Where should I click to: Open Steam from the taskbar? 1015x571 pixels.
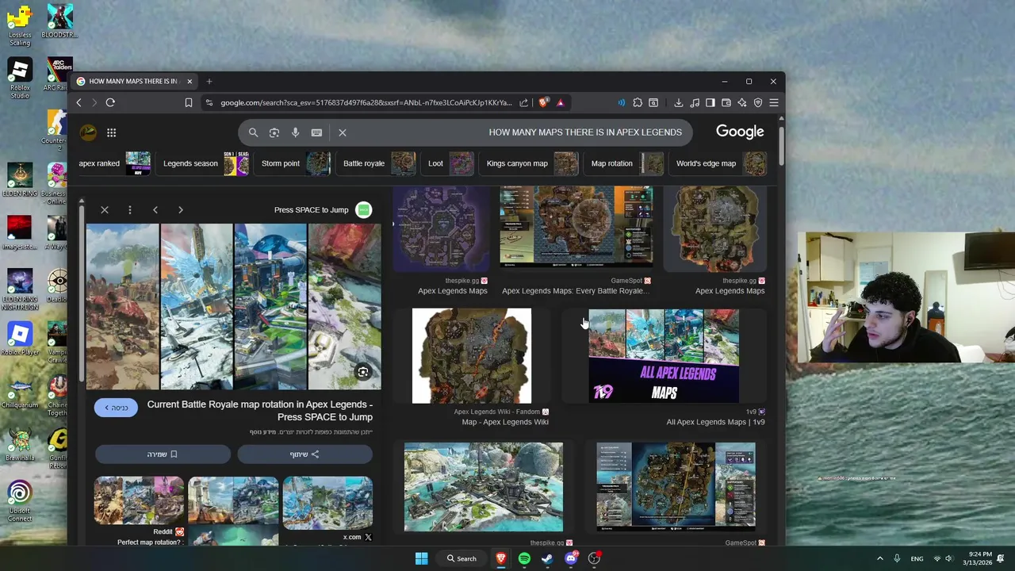[547, 558]
